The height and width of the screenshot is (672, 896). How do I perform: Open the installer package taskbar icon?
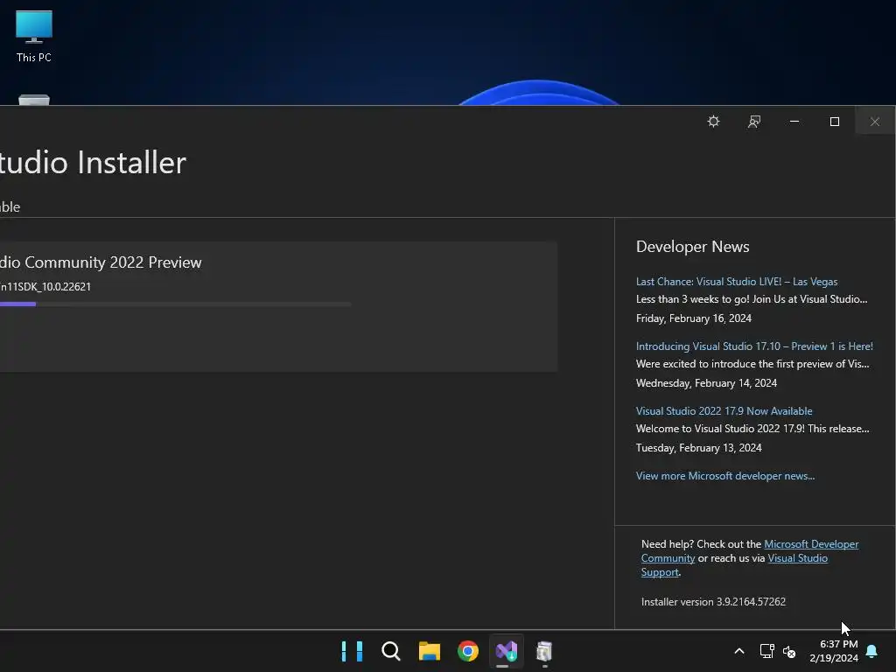tap(544, 651)
